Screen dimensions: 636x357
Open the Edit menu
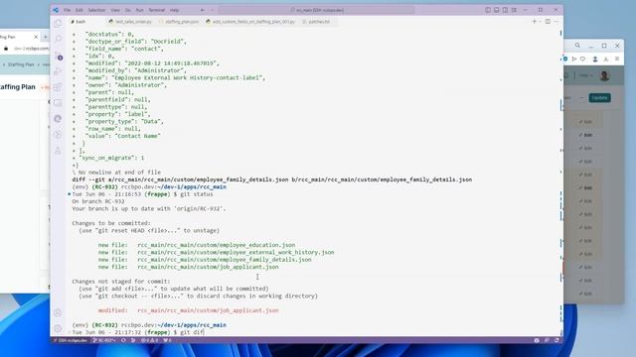pos(79,10)
